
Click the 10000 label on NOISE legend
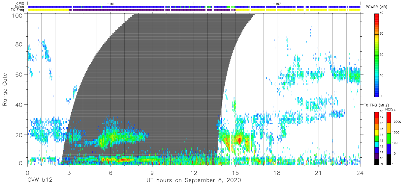(x=397, y=122)
